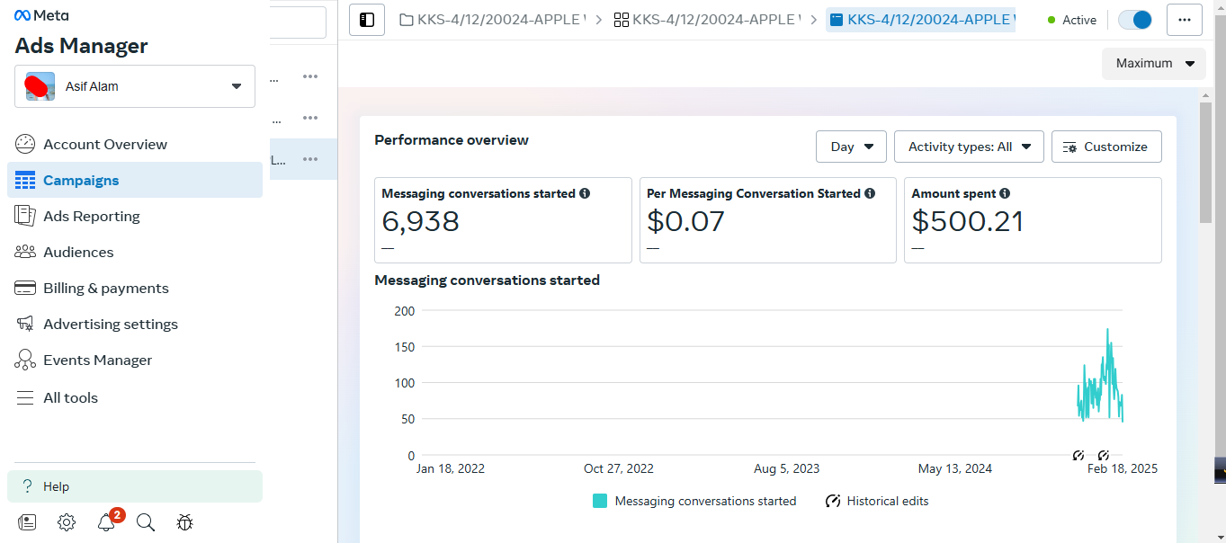The image size is (1226, 543).
Task: Go to Ads Reporting in sidebar
Action: point(92,216)
